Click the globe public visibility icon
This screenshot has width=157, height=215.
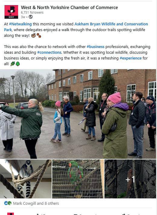pos(30,17)
